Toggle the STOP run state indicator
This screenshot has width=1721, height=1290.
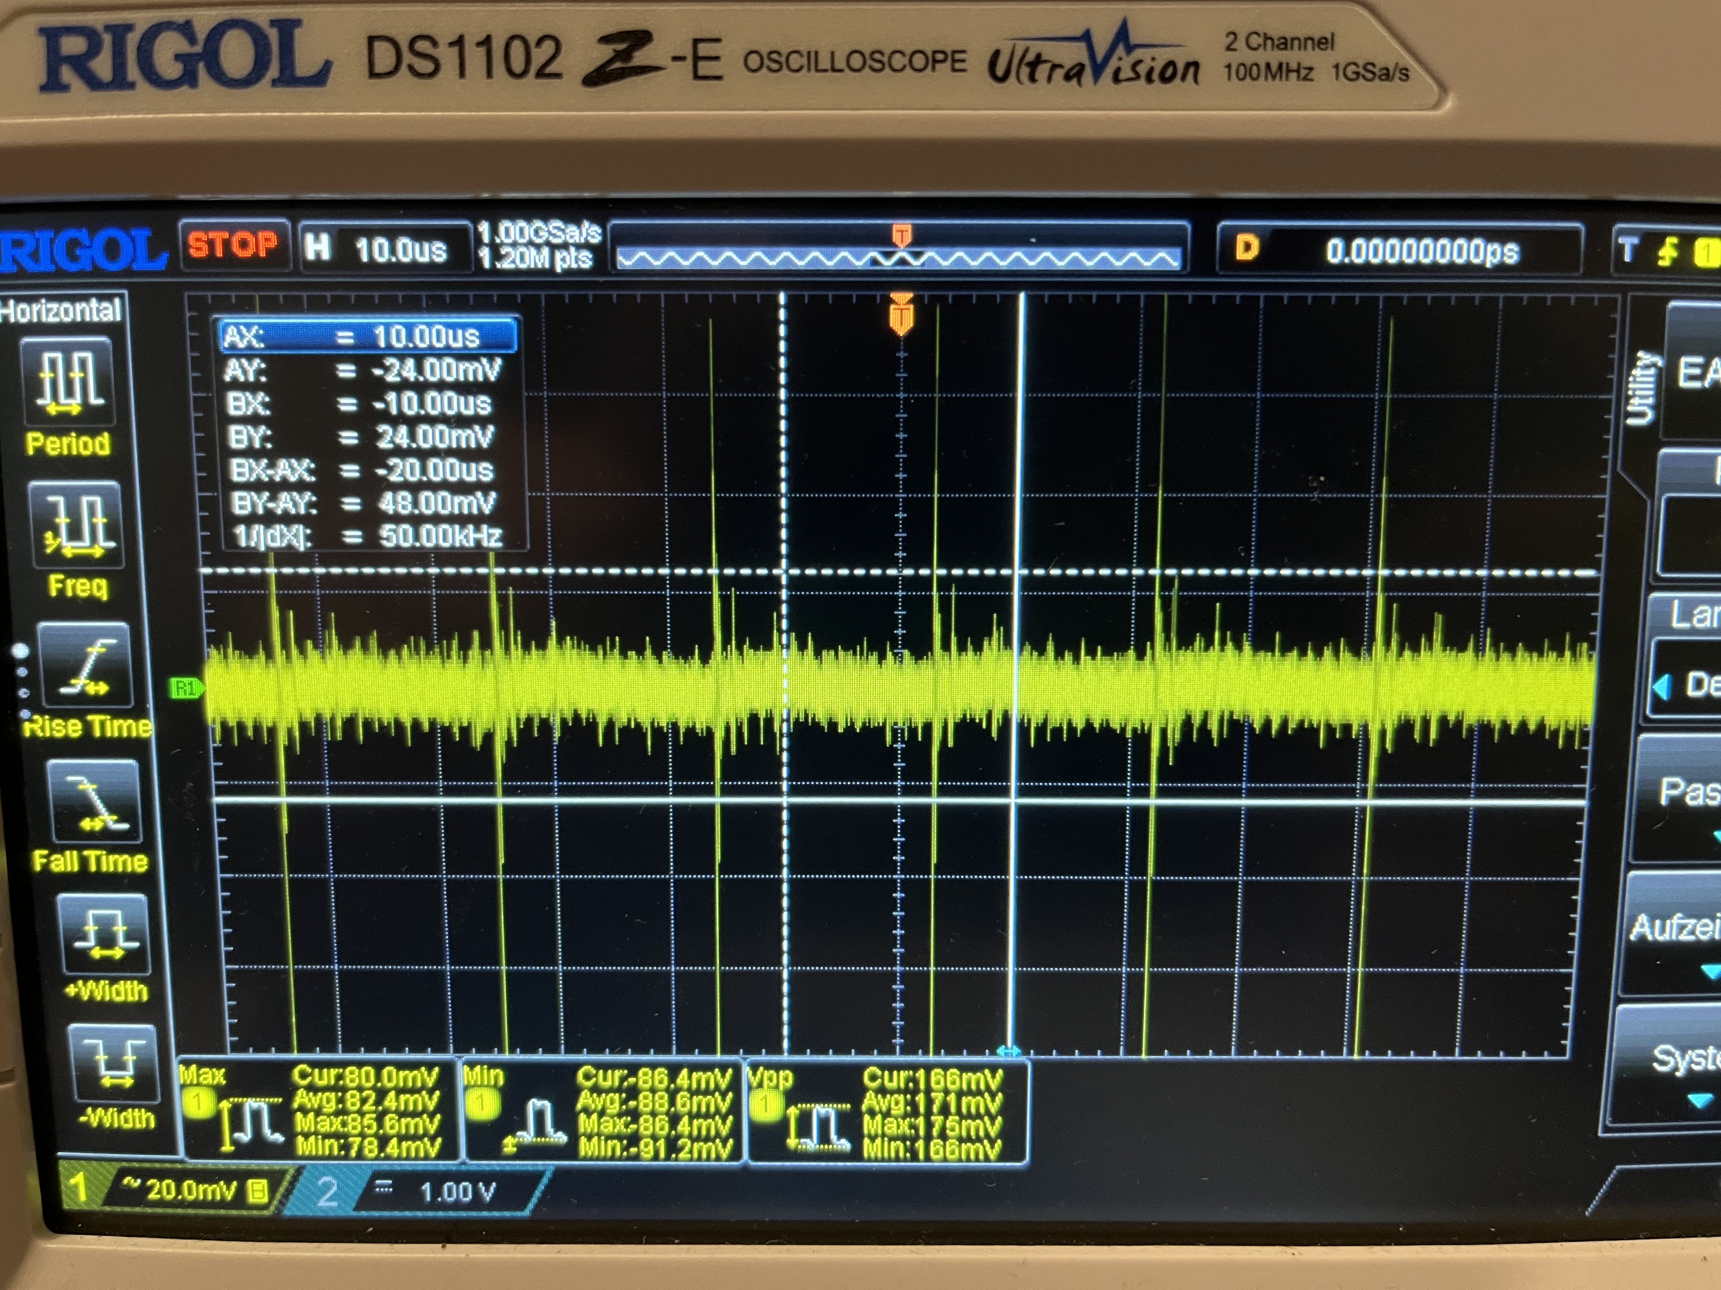(233, 246)
